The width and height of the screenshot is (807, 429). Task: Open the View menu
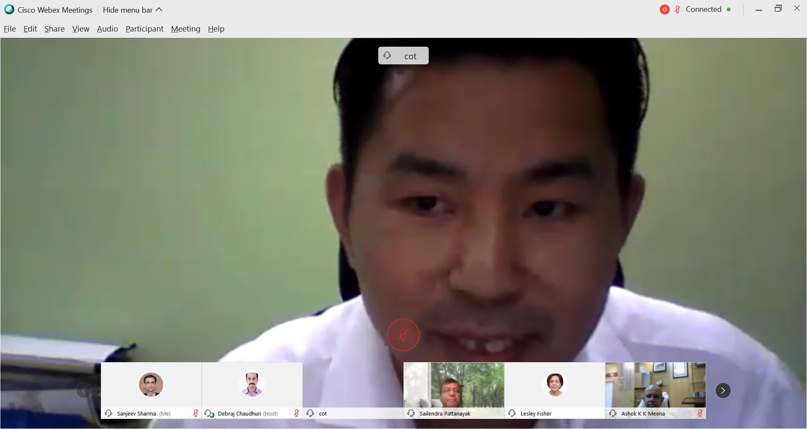point(81,29)
